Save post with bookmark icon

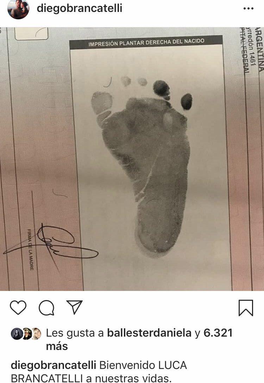[246, 308]
